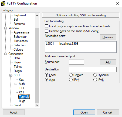This screenshot has height=117, width=122.
Task: Collapse the Connection tree node
Action: 6,54
